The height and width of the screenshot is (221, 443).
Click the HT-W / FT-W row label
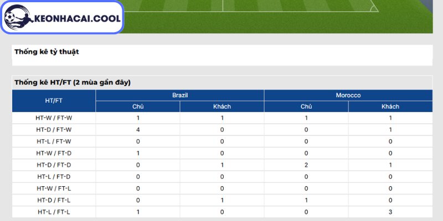click(54, 118)
